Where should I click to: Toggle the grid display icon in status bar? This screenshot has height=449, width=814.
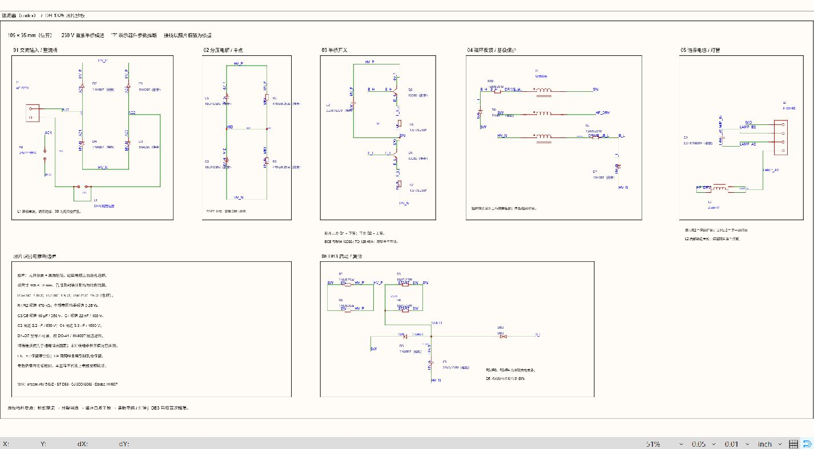[x=793, y=444]
